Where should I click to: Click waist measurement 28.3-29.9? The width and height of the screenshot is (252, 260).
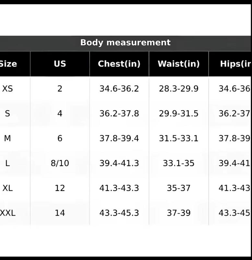coord(178,89)
